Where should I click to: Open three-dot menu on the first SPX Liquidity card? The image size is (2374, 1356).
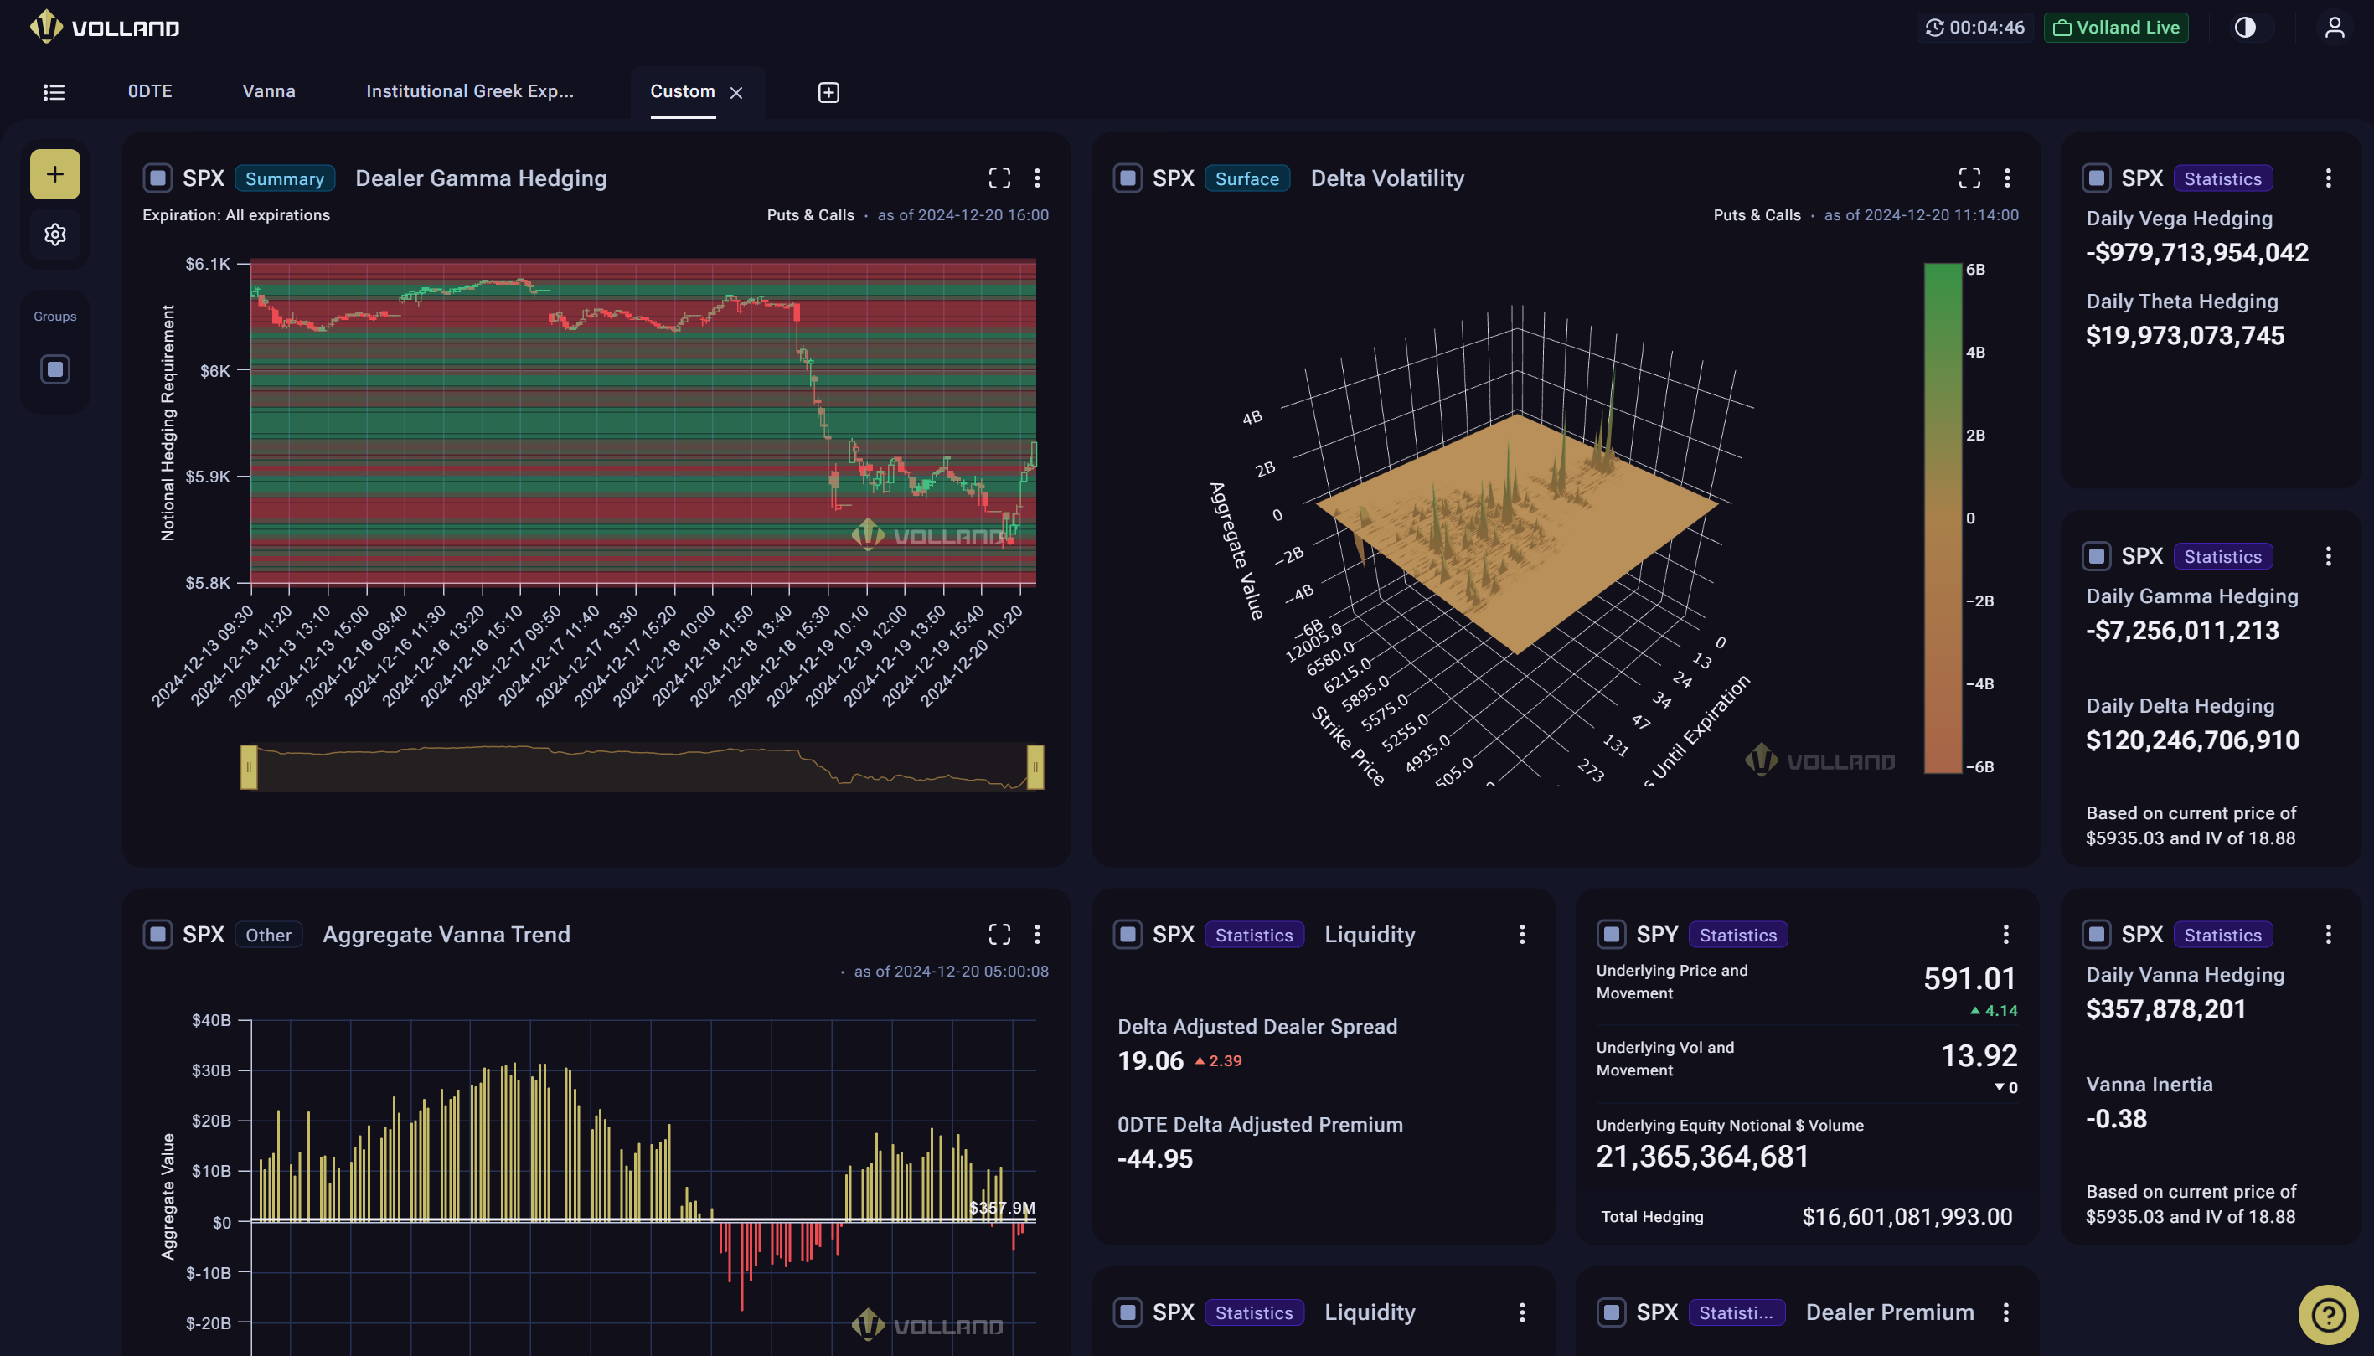(x=1522, y=934)
